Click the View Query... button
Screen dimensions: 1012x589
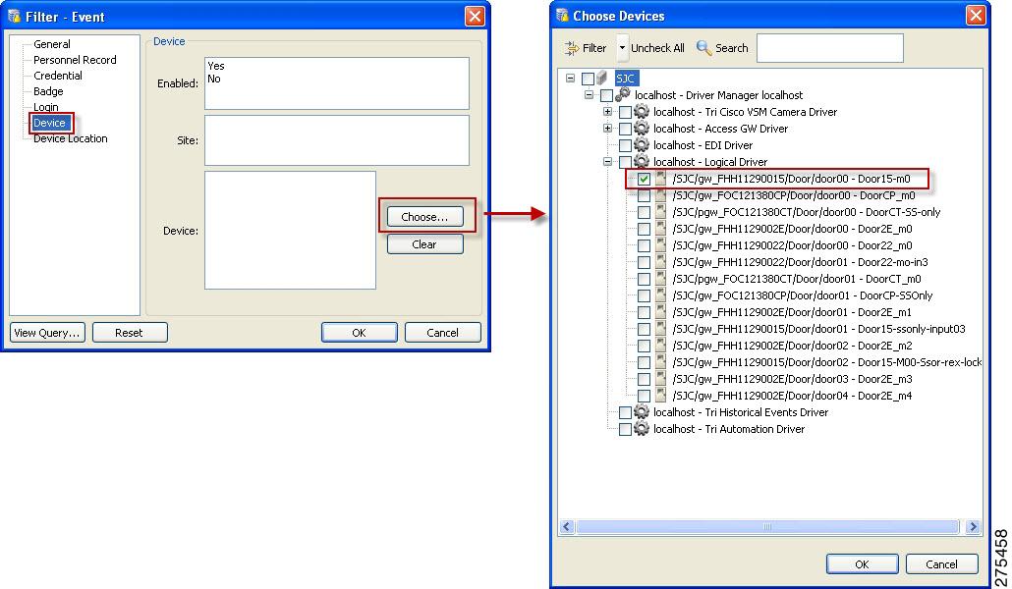(x=47, y=333)
